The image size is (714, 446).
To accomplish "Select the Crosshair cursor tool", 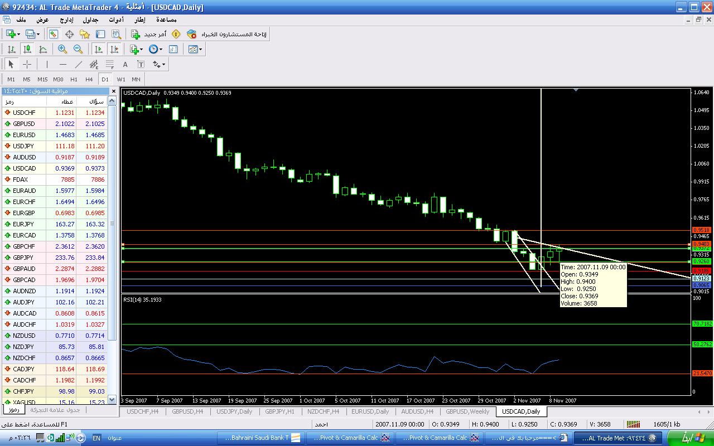I will point(27,64).
